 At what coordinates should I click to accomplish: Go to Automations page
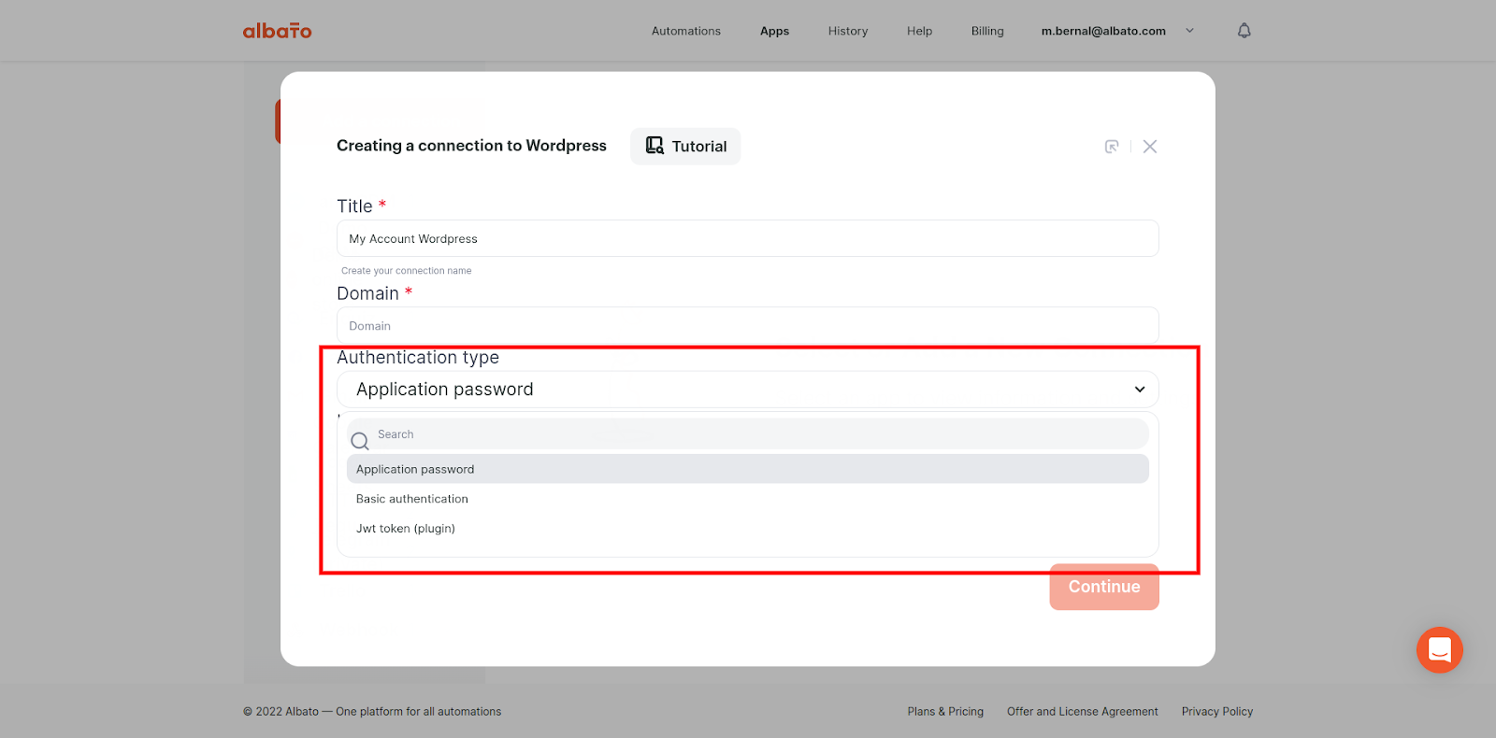[x=685, y=31]
